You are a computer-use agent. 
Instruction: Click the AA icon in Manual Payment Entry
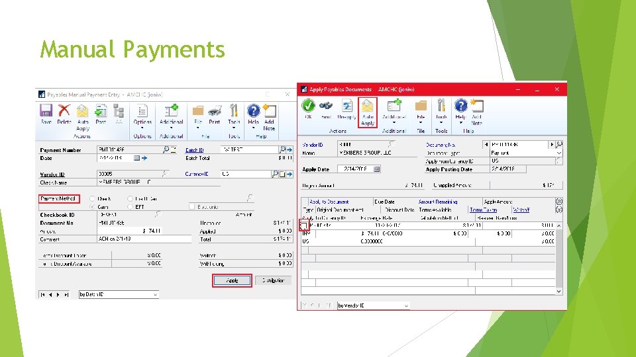pyautogui.click(x=119, y=114)
